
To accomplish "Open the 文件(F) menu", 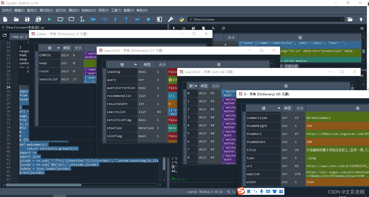I will (7, 10).
